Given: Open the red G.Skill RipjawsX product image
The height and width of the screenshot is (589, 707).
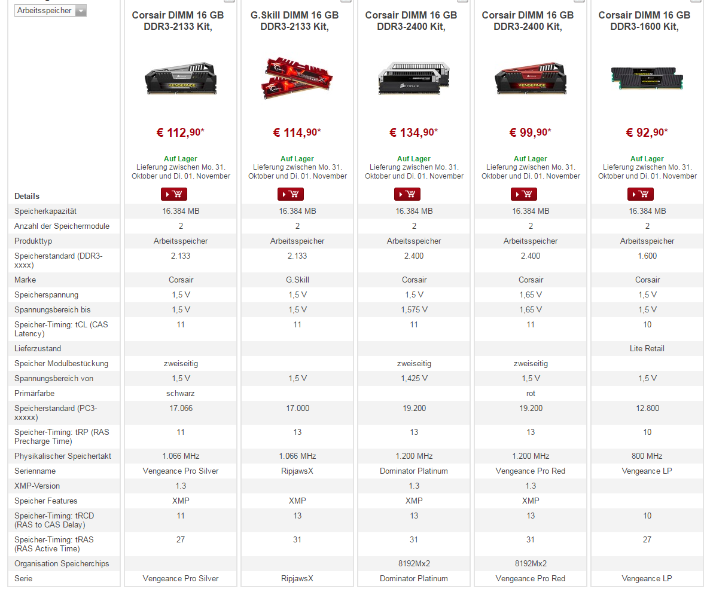Looking at the screenshot, I should [x=297, y=78].
